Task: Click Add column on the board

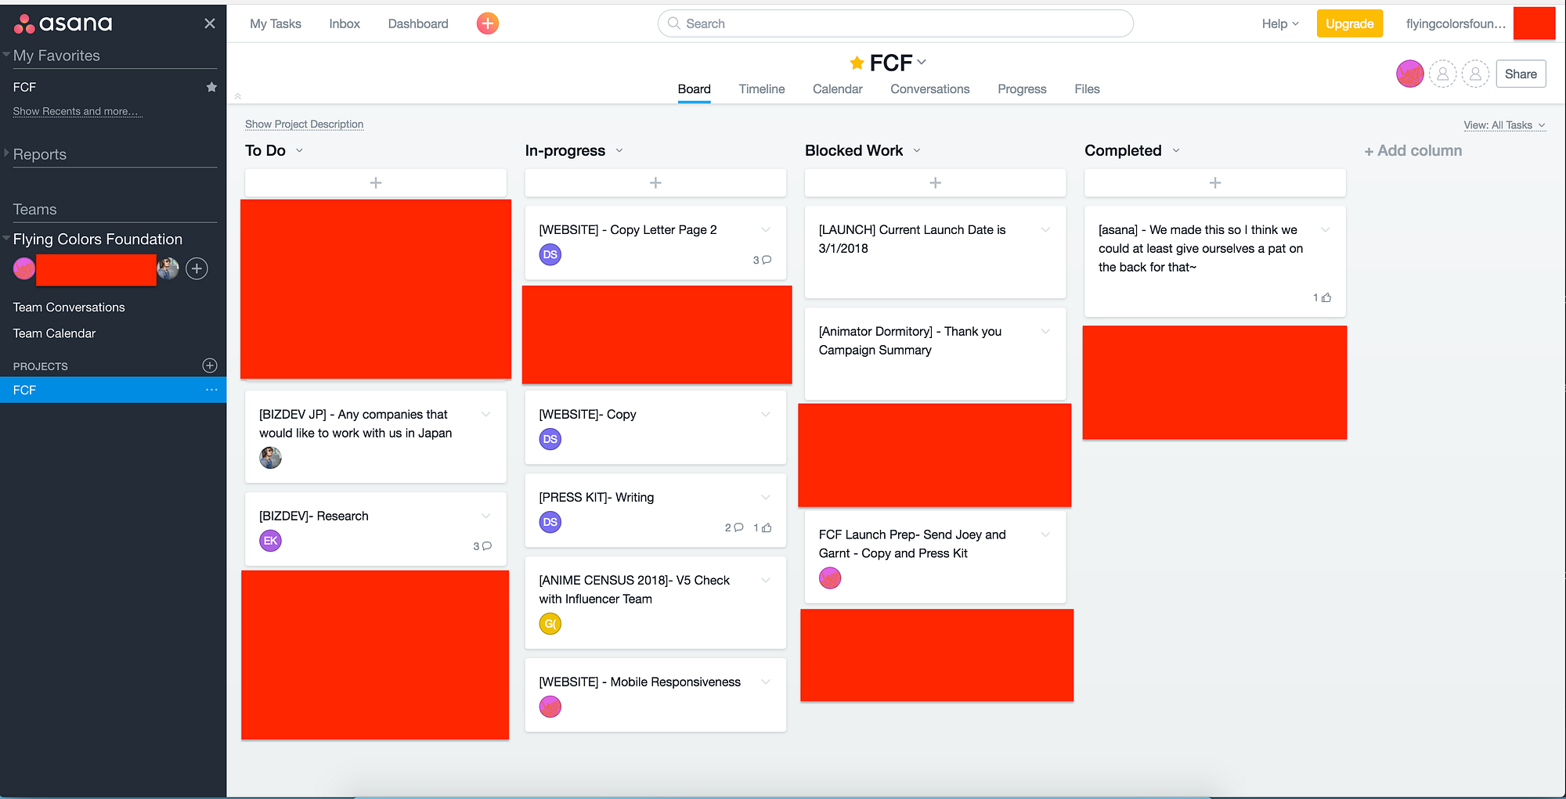Action: pos(1413,150)
